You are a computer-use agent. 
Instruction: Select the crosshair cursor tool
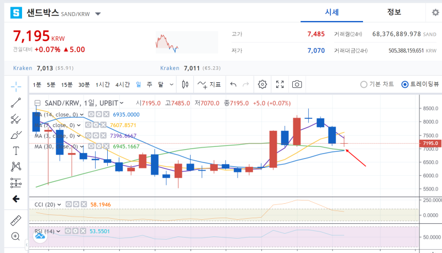(16, 87)
